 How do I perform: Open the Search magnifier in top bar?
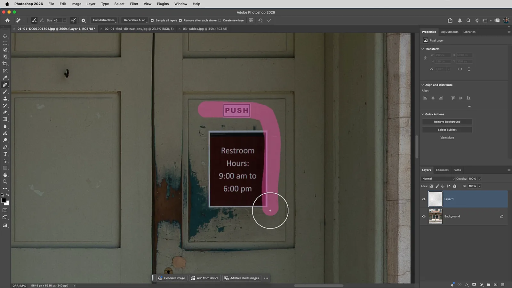(468, 20)
